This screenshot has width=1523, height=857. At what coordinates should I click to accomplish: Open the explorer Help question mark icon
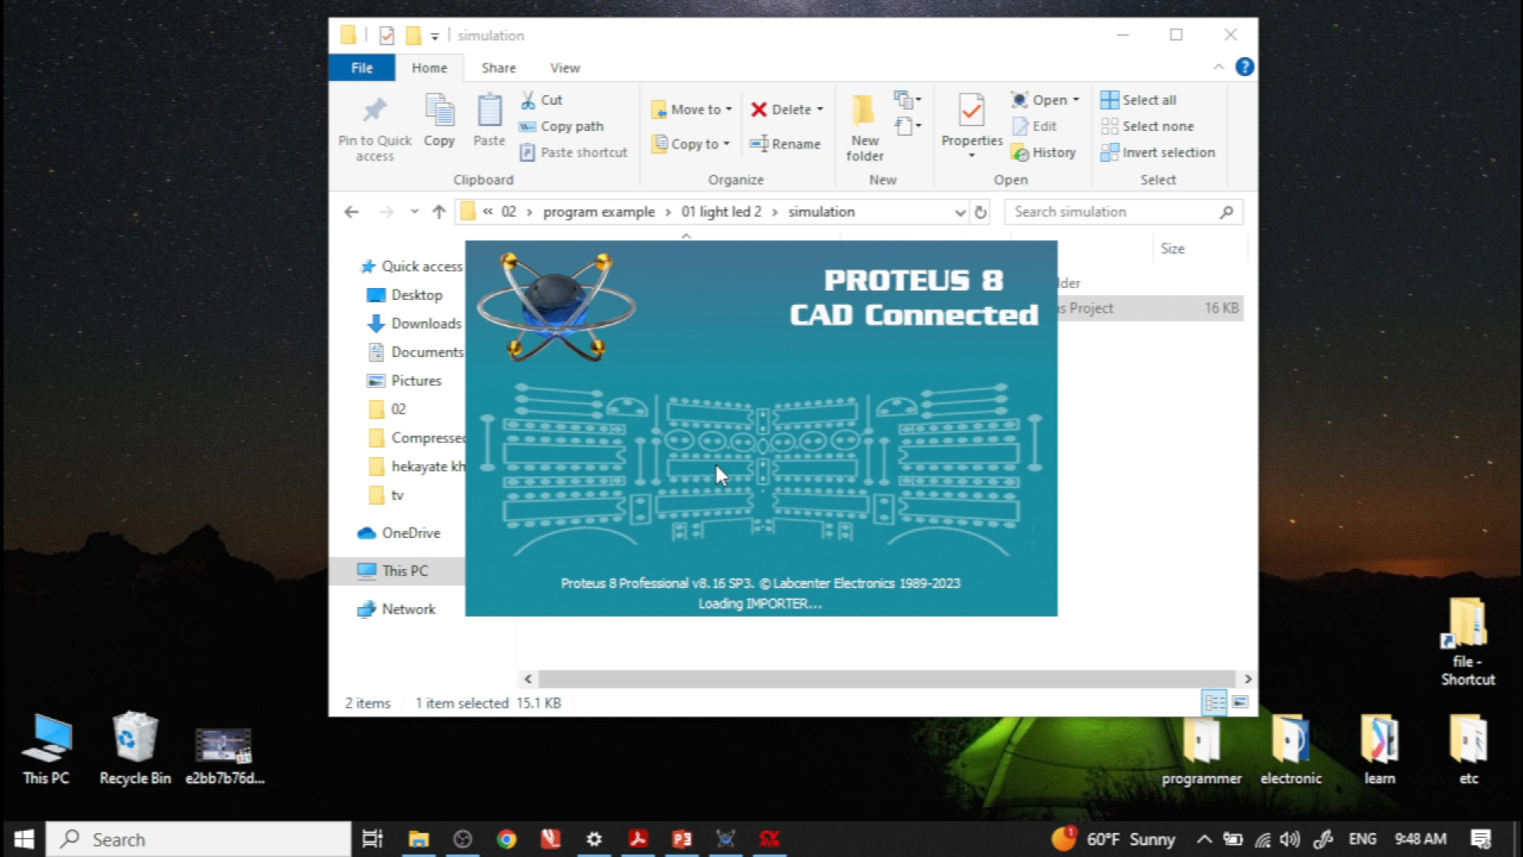1245,67
